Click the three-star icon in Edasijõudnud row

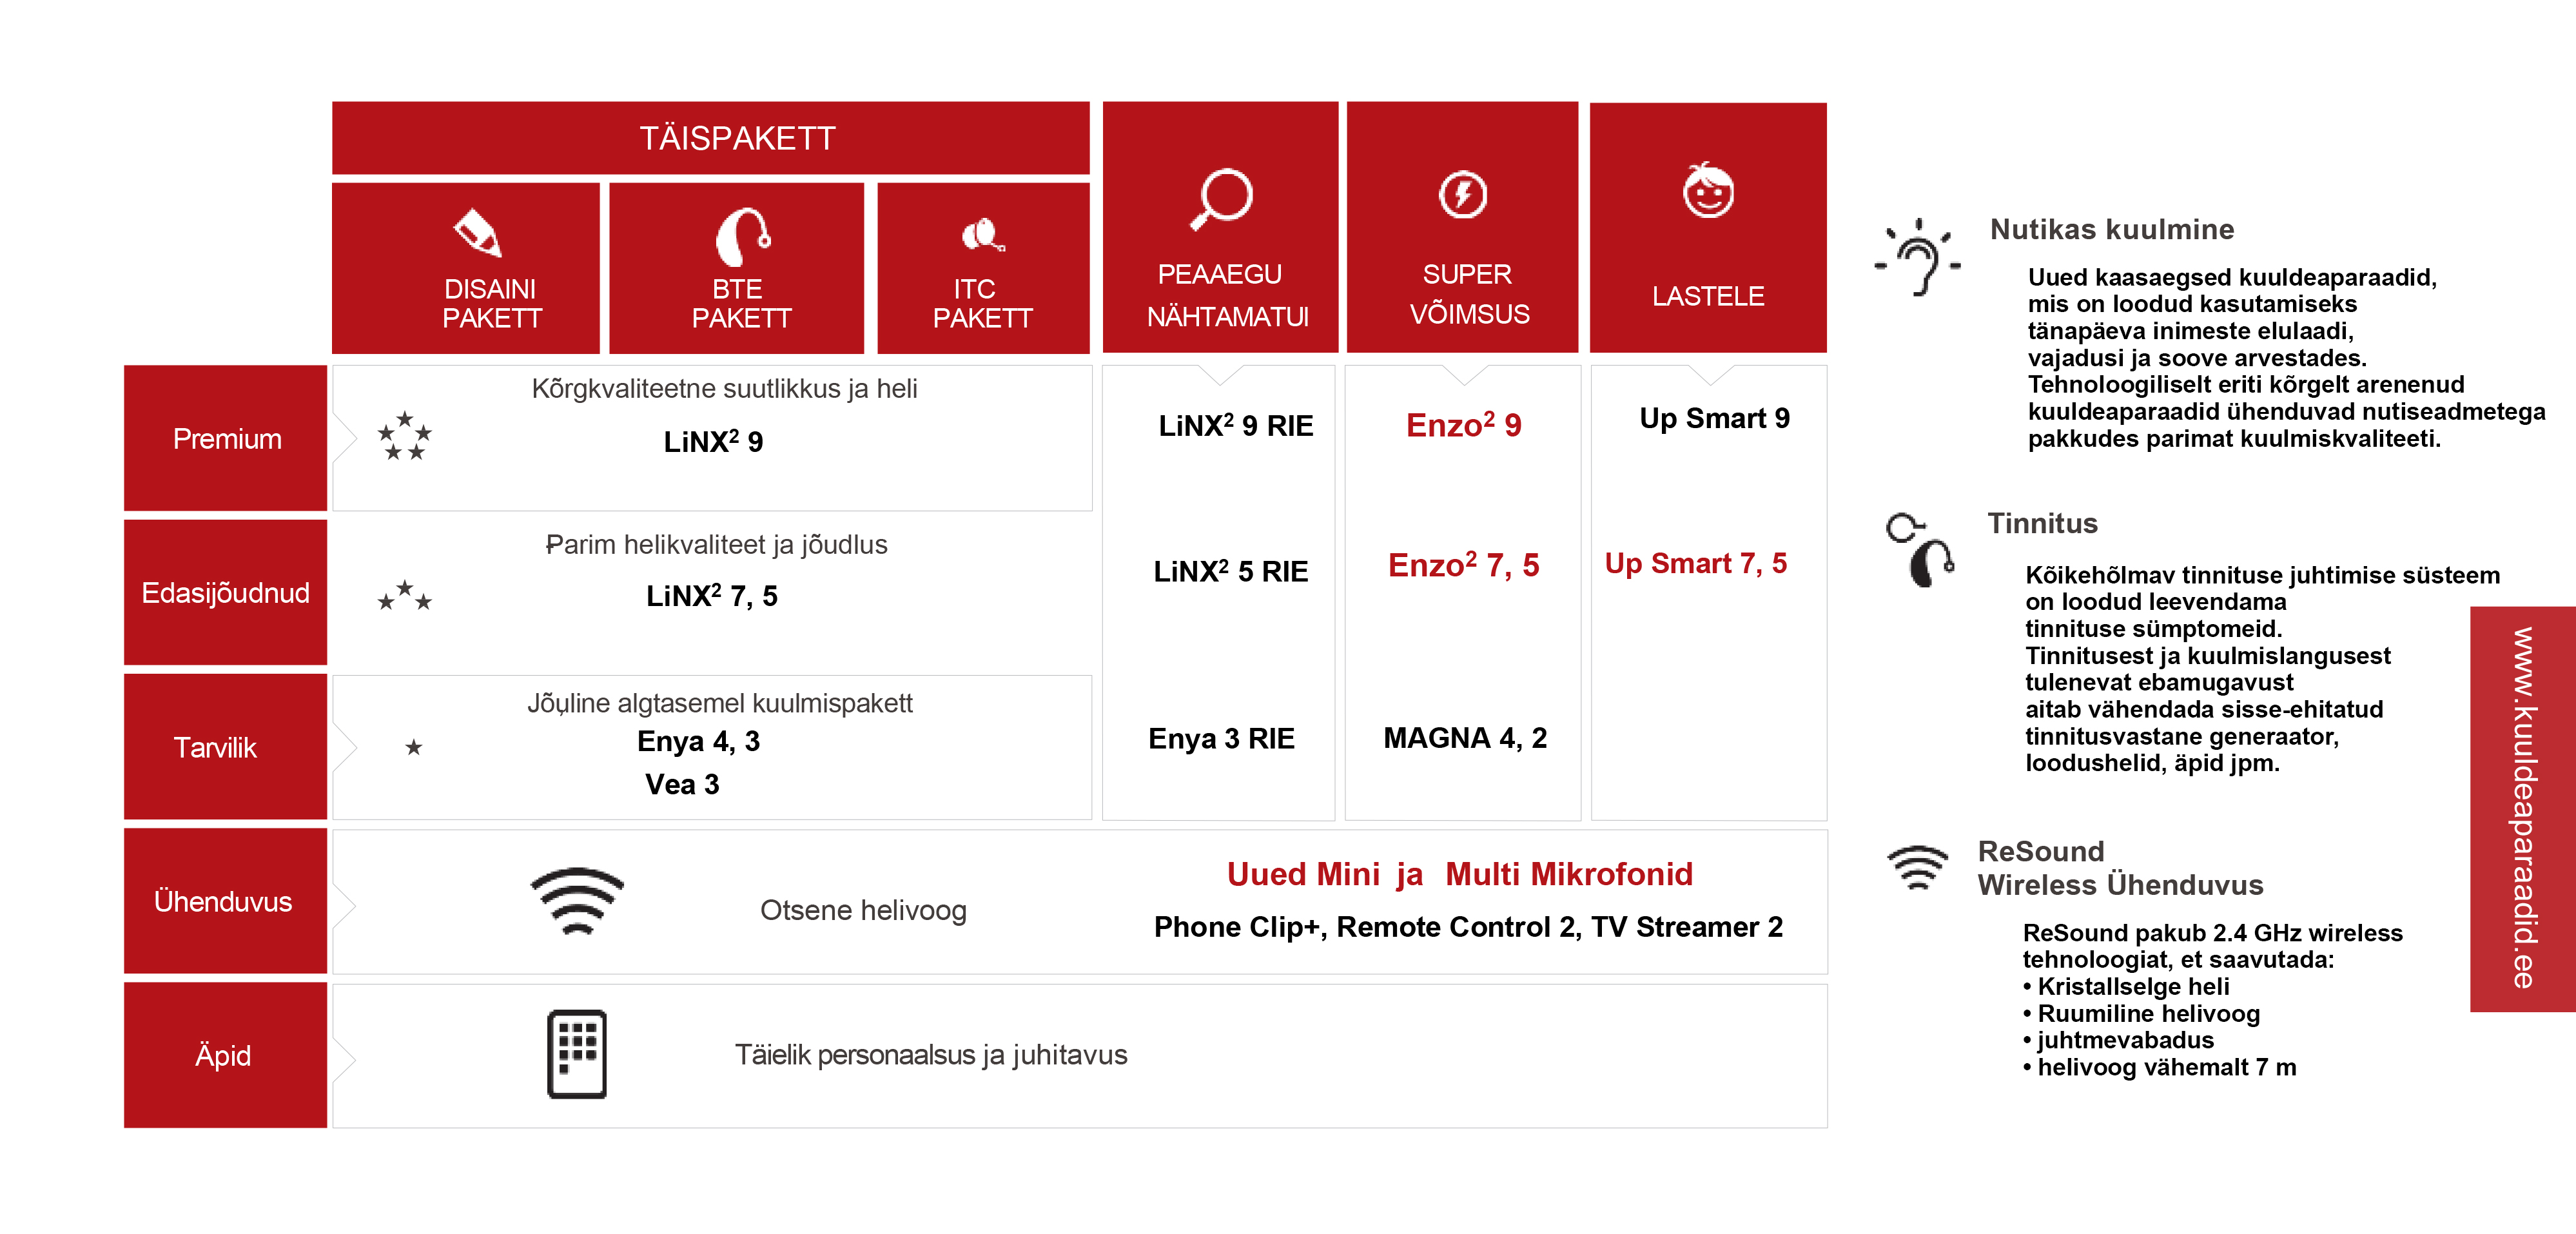(x=404, y=595)
